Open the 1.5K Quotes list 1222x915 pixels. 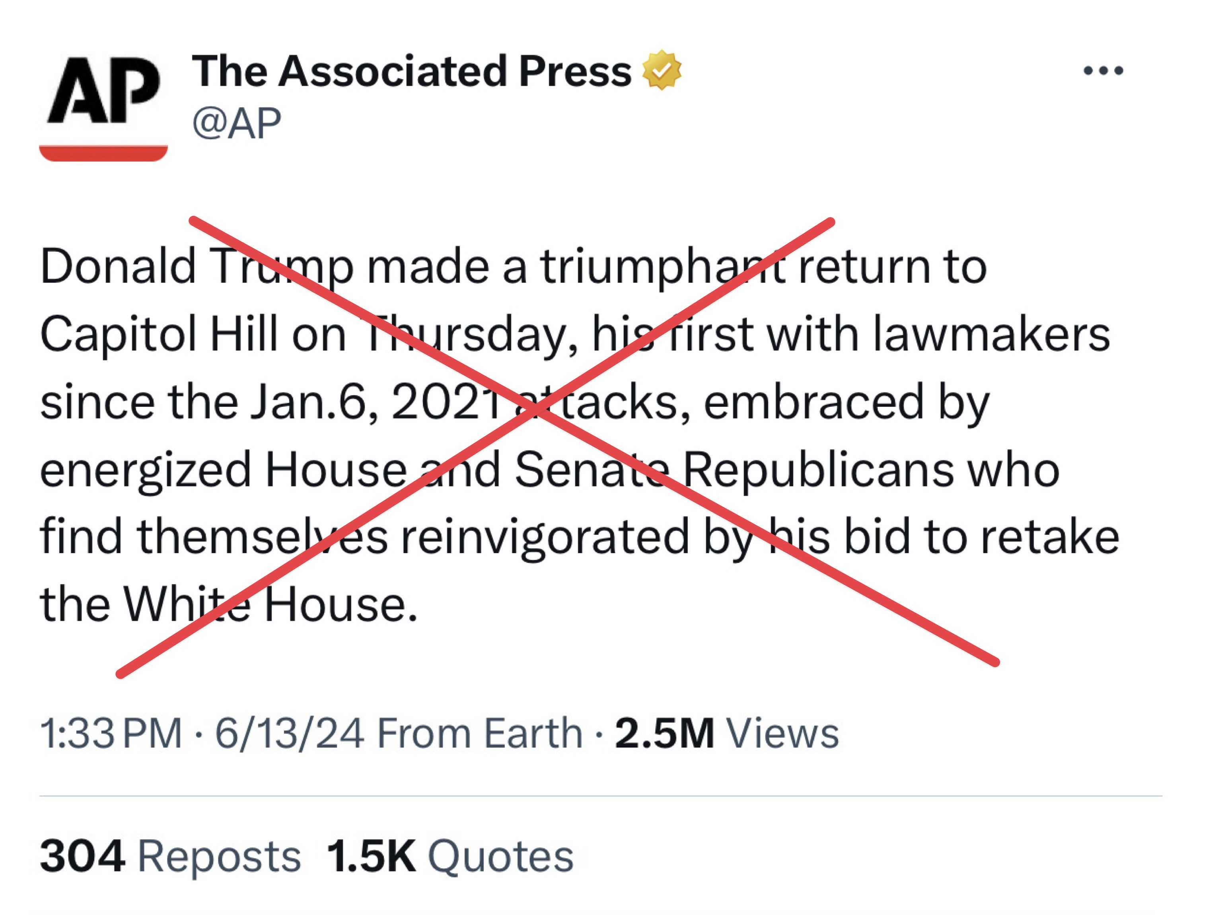pyautogui.click(x=450, y=856)
